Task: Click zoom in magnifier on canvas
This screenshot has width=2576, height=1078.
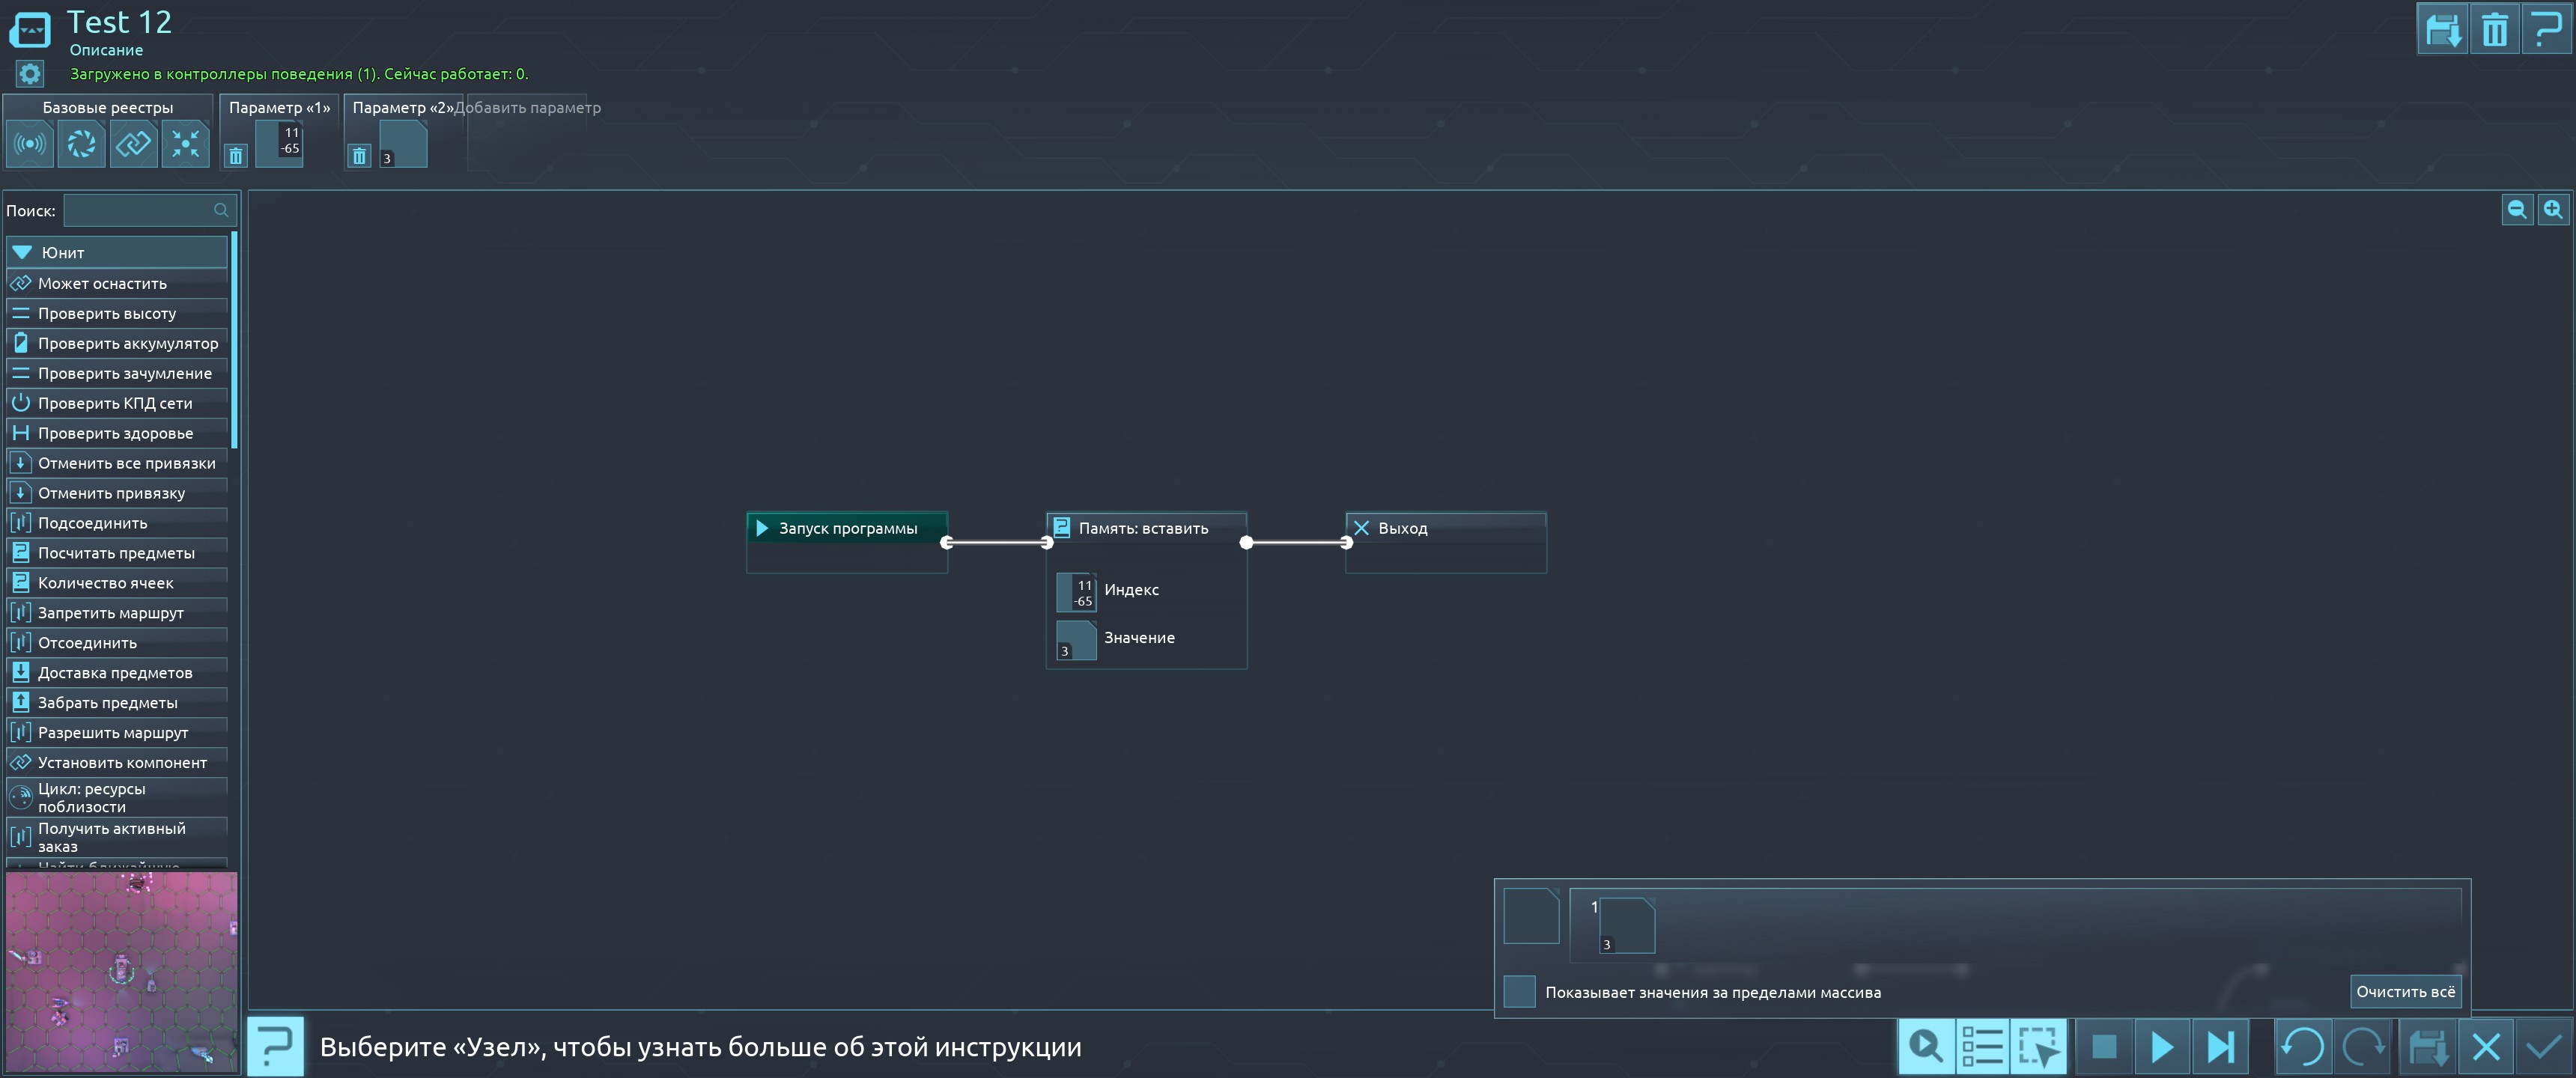Action: click(2552, 210)
